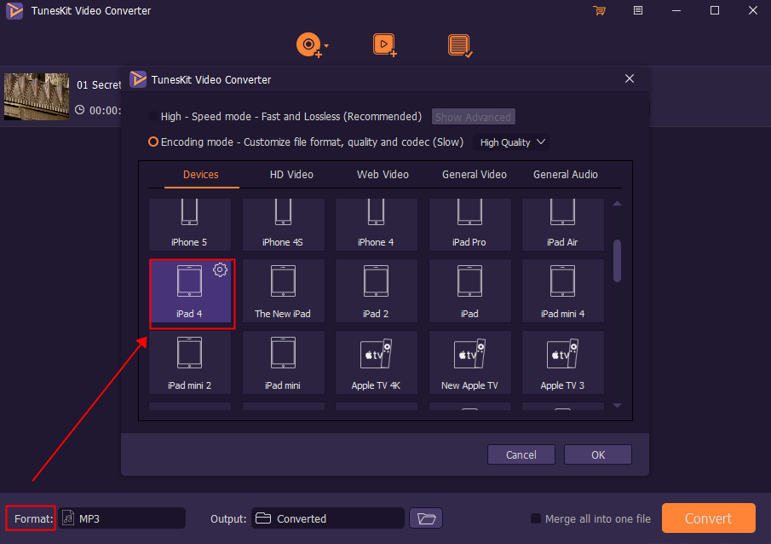Select the iPad mini 4 device preset

pyautogui.click(x=562, y=292)
